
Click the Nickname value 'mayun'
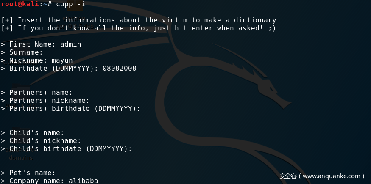pos(62,60)
